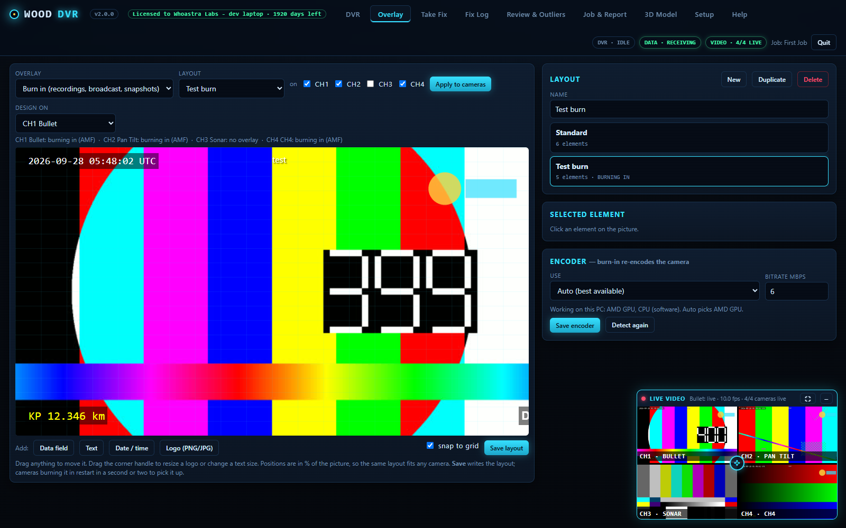Click the Bitrate Mbps field
This screenshot has height=528, width=846.
coord(796,291)
